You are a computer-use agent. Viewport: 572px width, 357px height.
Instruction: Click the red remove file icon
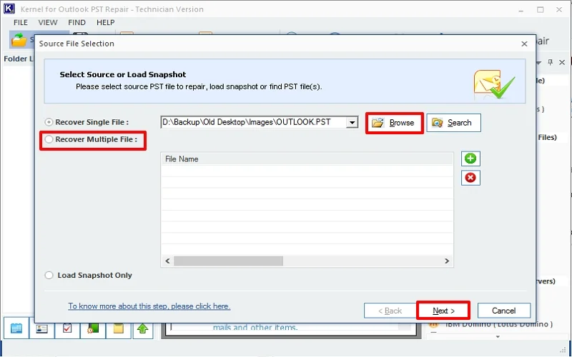[x=470, y=178]
